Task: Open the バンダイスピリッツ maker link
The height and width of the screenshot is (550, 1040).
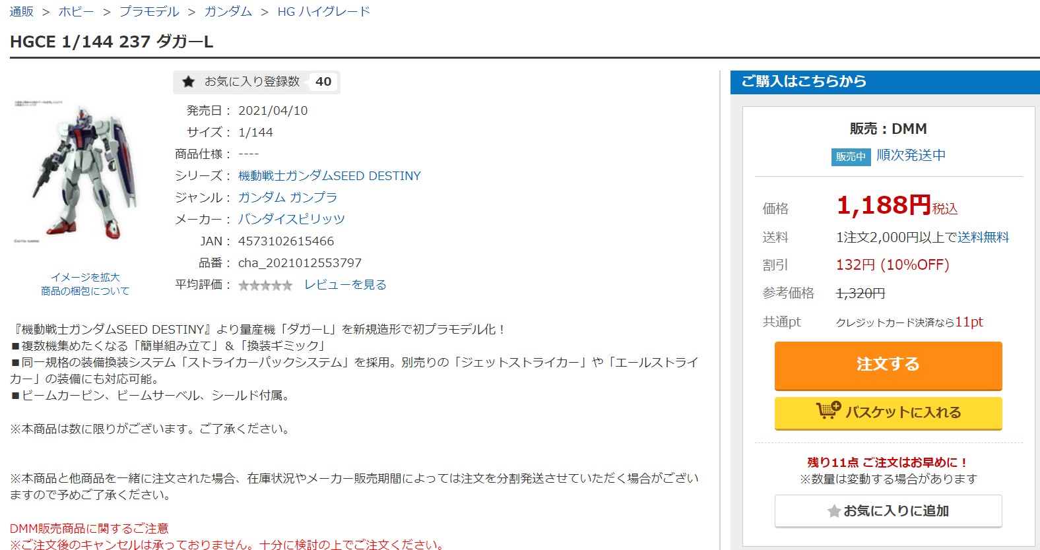Action: [x=292, y=220]
